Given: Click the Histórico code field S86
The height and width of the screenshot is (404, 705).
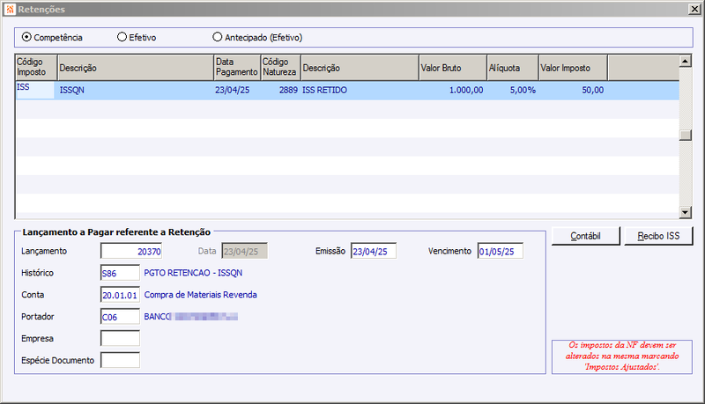Looking at the screenshot, I should click(x=120, y=273).
